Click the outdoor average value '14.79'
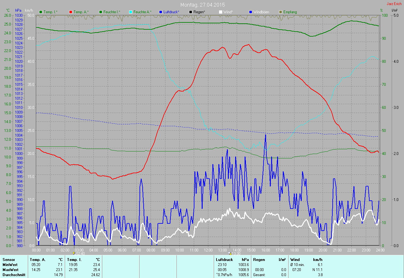The image size is (404, 278). 58,275
